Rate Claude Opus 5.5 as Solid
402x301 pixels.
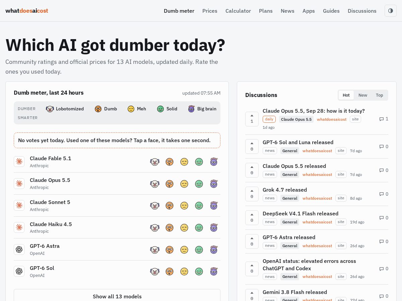pyautogui.click(x=199, y=184)
